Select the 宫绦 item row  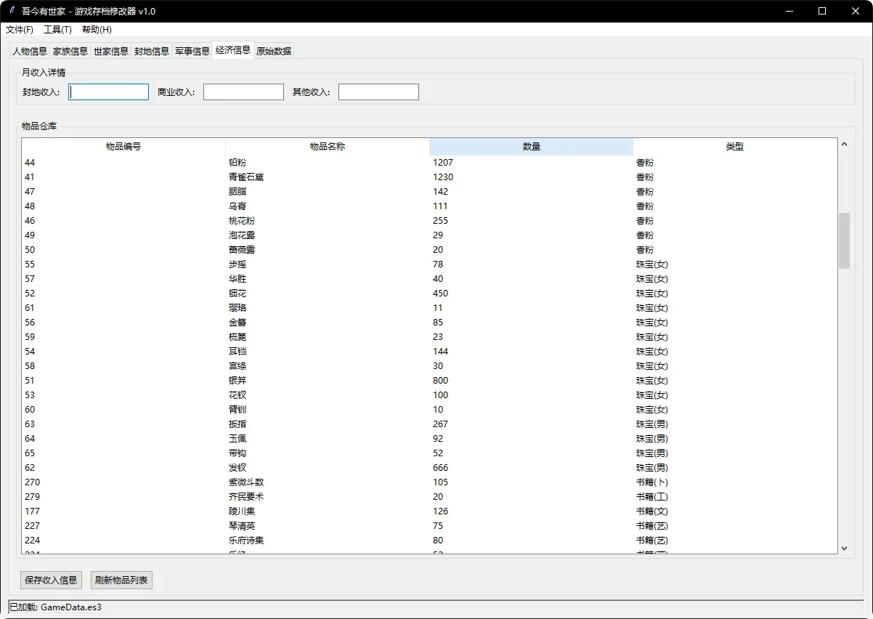pos(429,365)
